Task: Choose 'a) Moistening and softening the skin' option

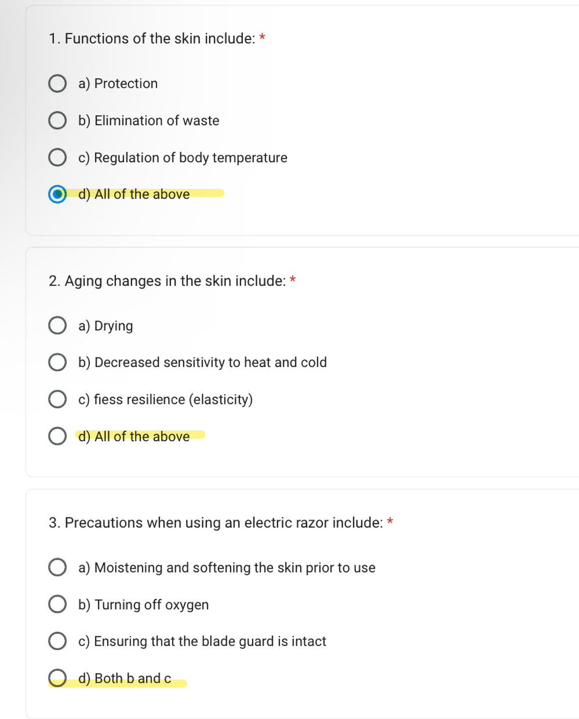Action: pos(58,567)
